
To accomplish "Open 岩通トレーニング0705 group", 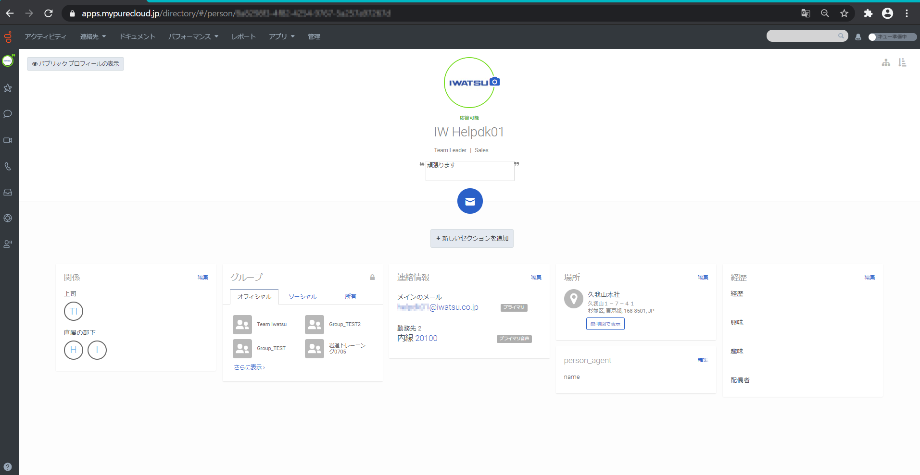I will [x=336, y=349].
